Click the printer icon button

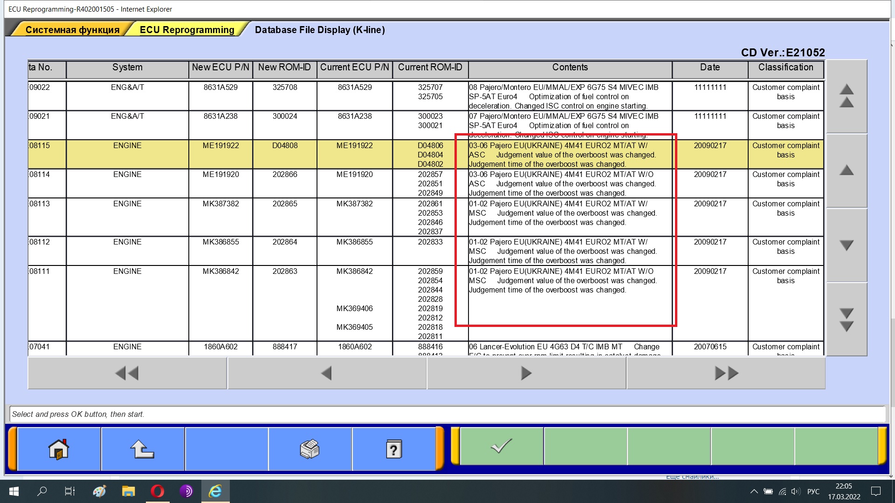click(x=310, y=449)
